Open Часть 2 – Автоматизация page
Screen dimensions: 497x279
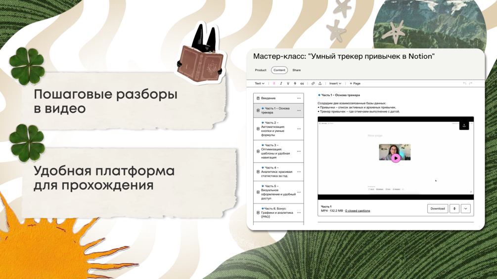[x=278, y=129]
